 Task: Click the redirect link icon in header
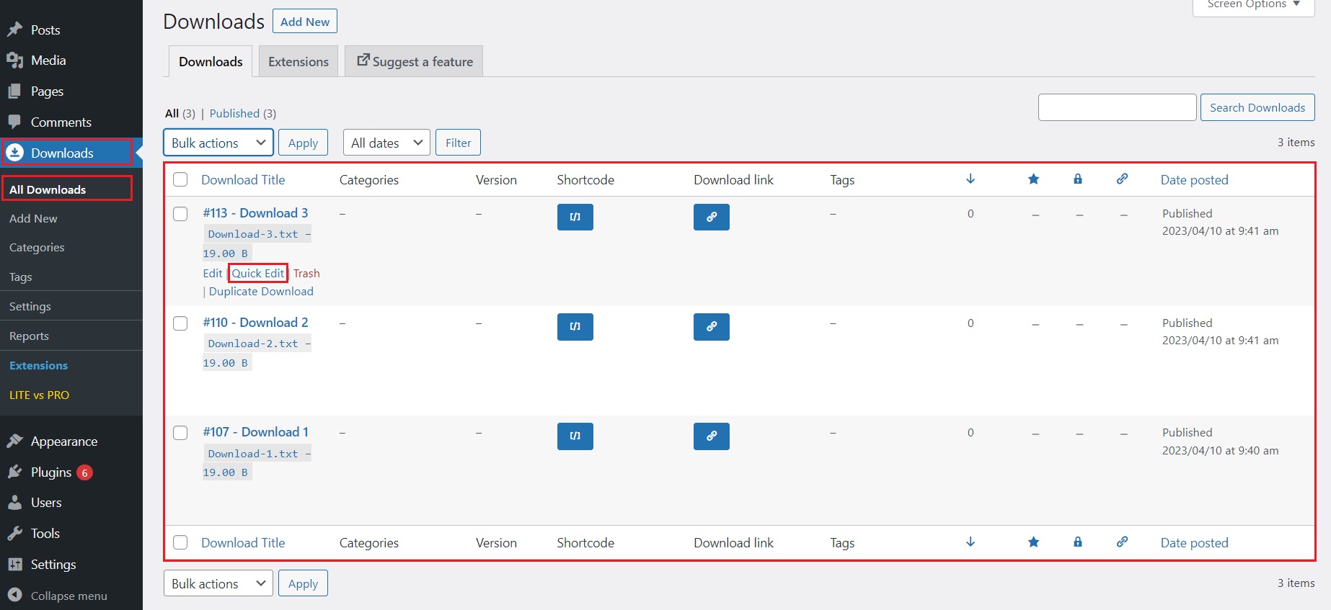[1122, 179]
